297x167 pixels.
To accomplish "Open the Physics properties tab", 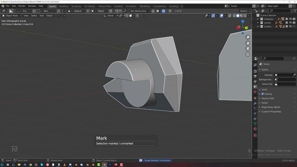I will (255, 113).
